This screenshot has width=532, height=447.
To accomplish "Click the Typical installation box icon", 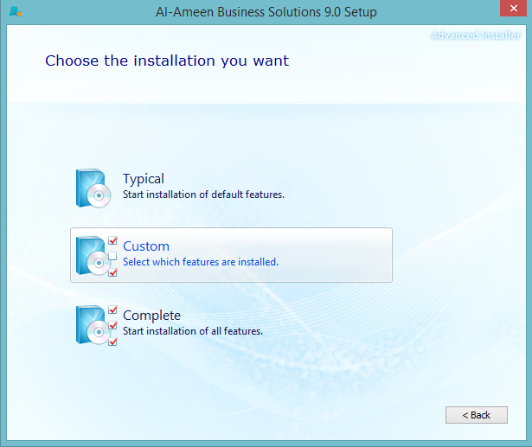I will 93,188.
